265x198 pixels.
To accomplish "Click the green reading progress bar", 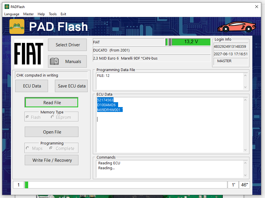I will point(26,185).
